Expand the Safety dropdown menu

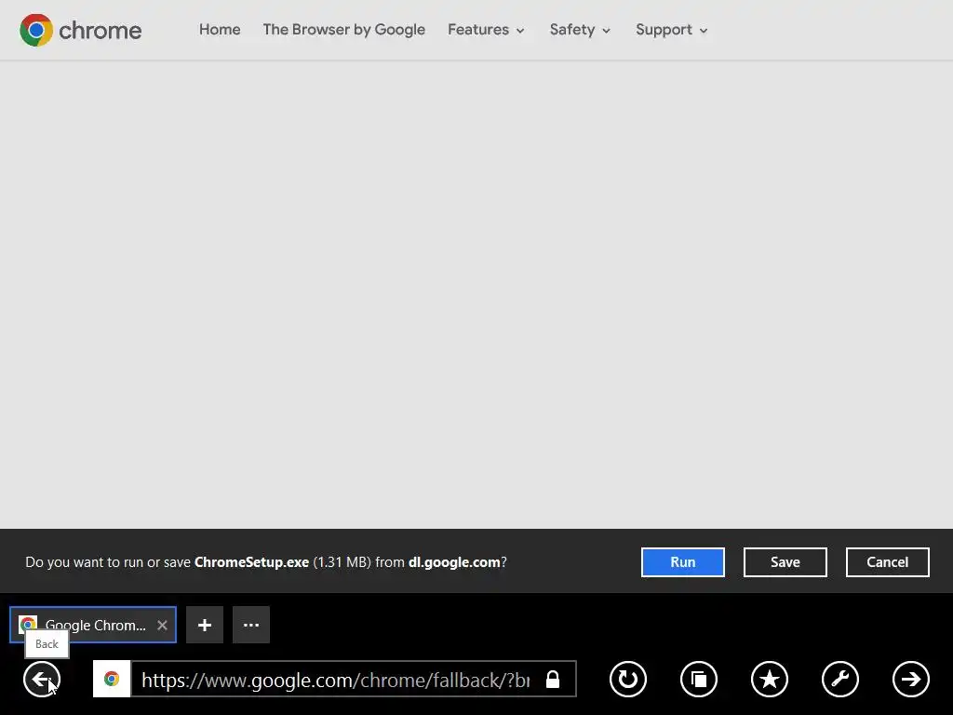point(580,30)
